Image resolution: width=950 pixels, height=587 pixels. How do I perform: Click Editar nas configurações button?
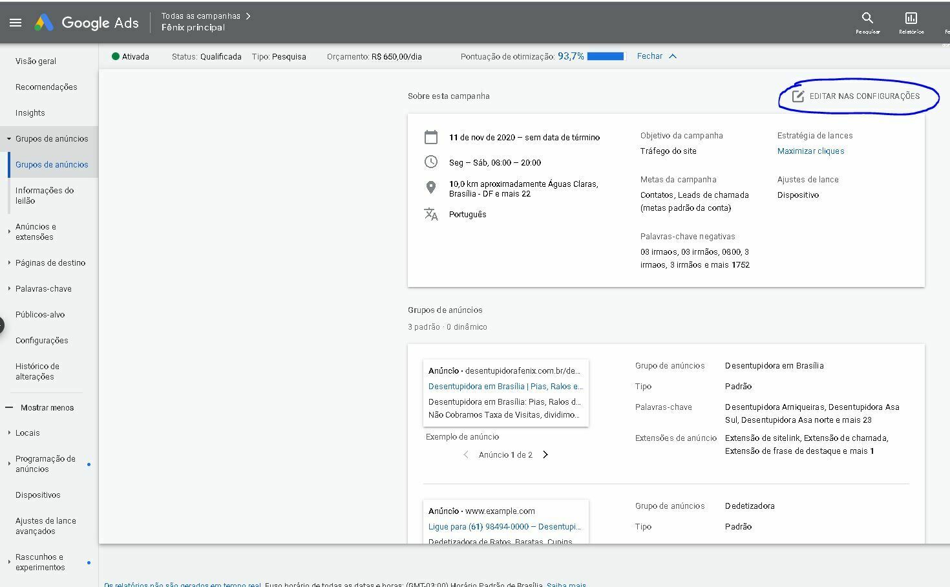(856, 96)
